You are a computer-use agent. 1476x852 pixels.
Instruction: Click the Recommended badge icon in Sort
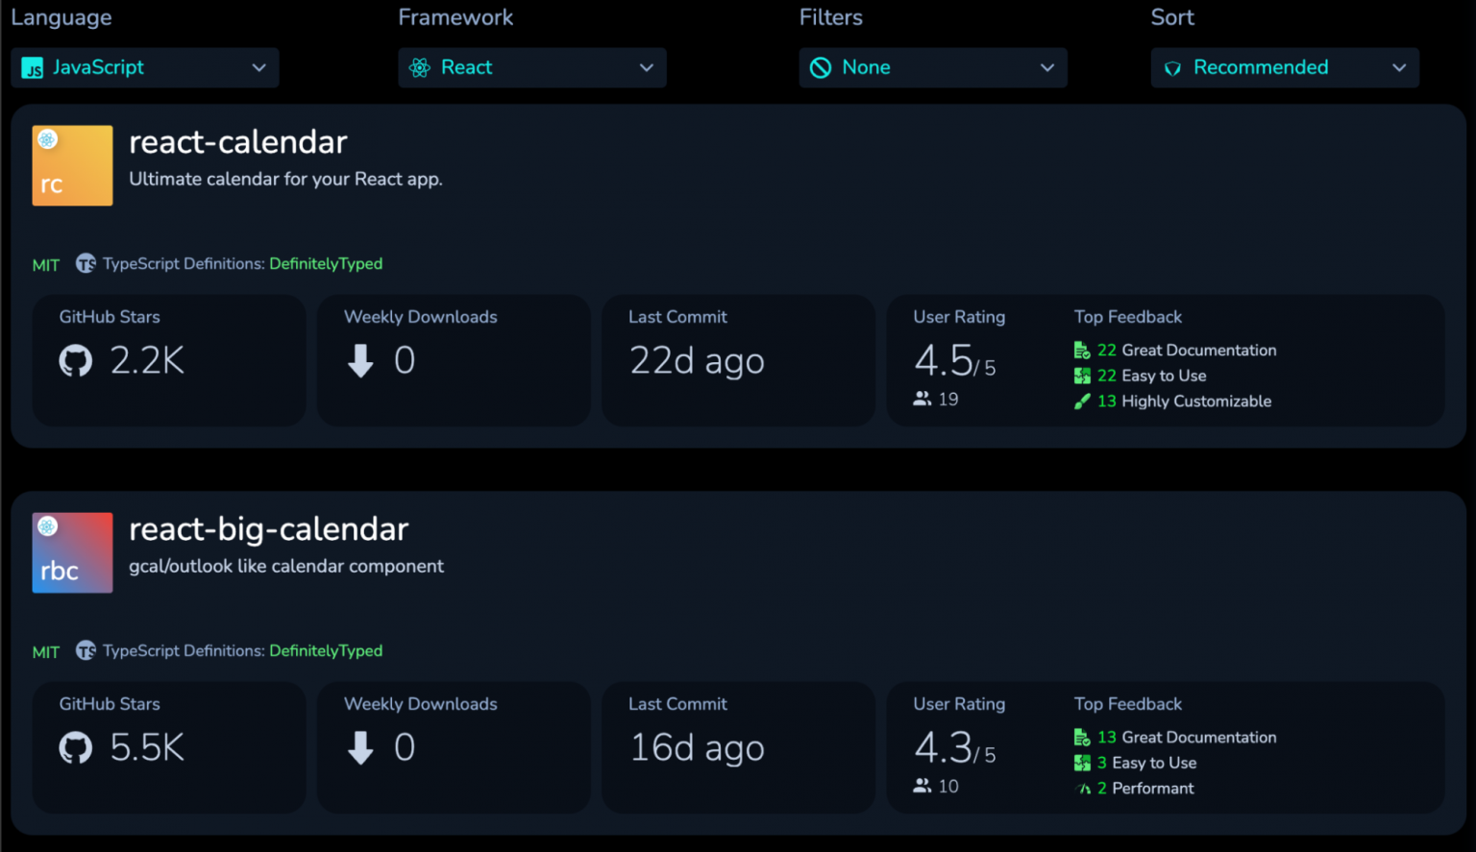click(x=1172, y=68)
